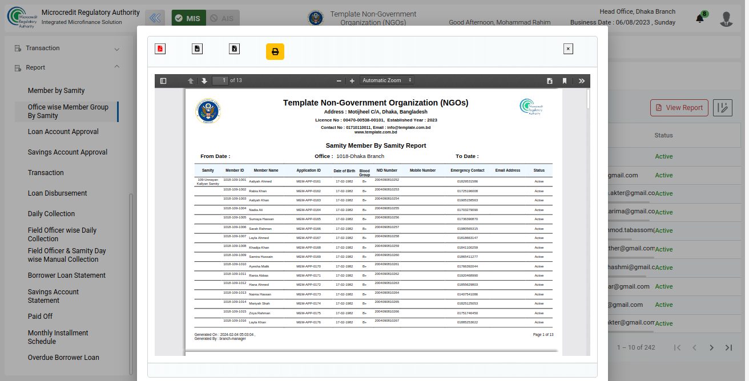Open Savings Account Statement report
Screen dimensions: 749x381
pyautogui.click(x=53, y=296)
